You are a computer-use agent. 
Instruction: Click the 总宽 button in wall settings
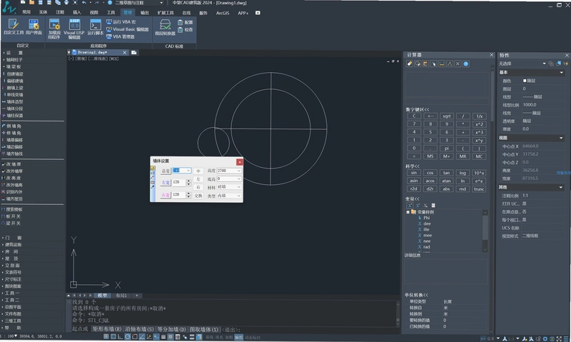(166, 171)
